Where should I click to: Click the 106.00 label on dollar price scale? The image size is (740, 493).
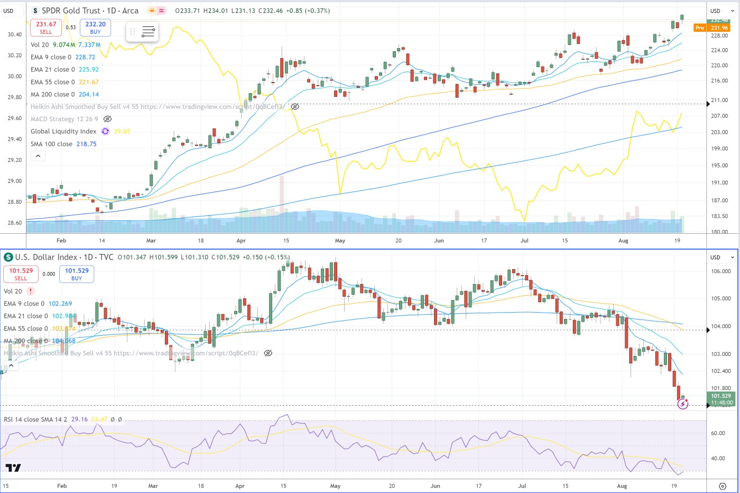(x=721, y=271)
